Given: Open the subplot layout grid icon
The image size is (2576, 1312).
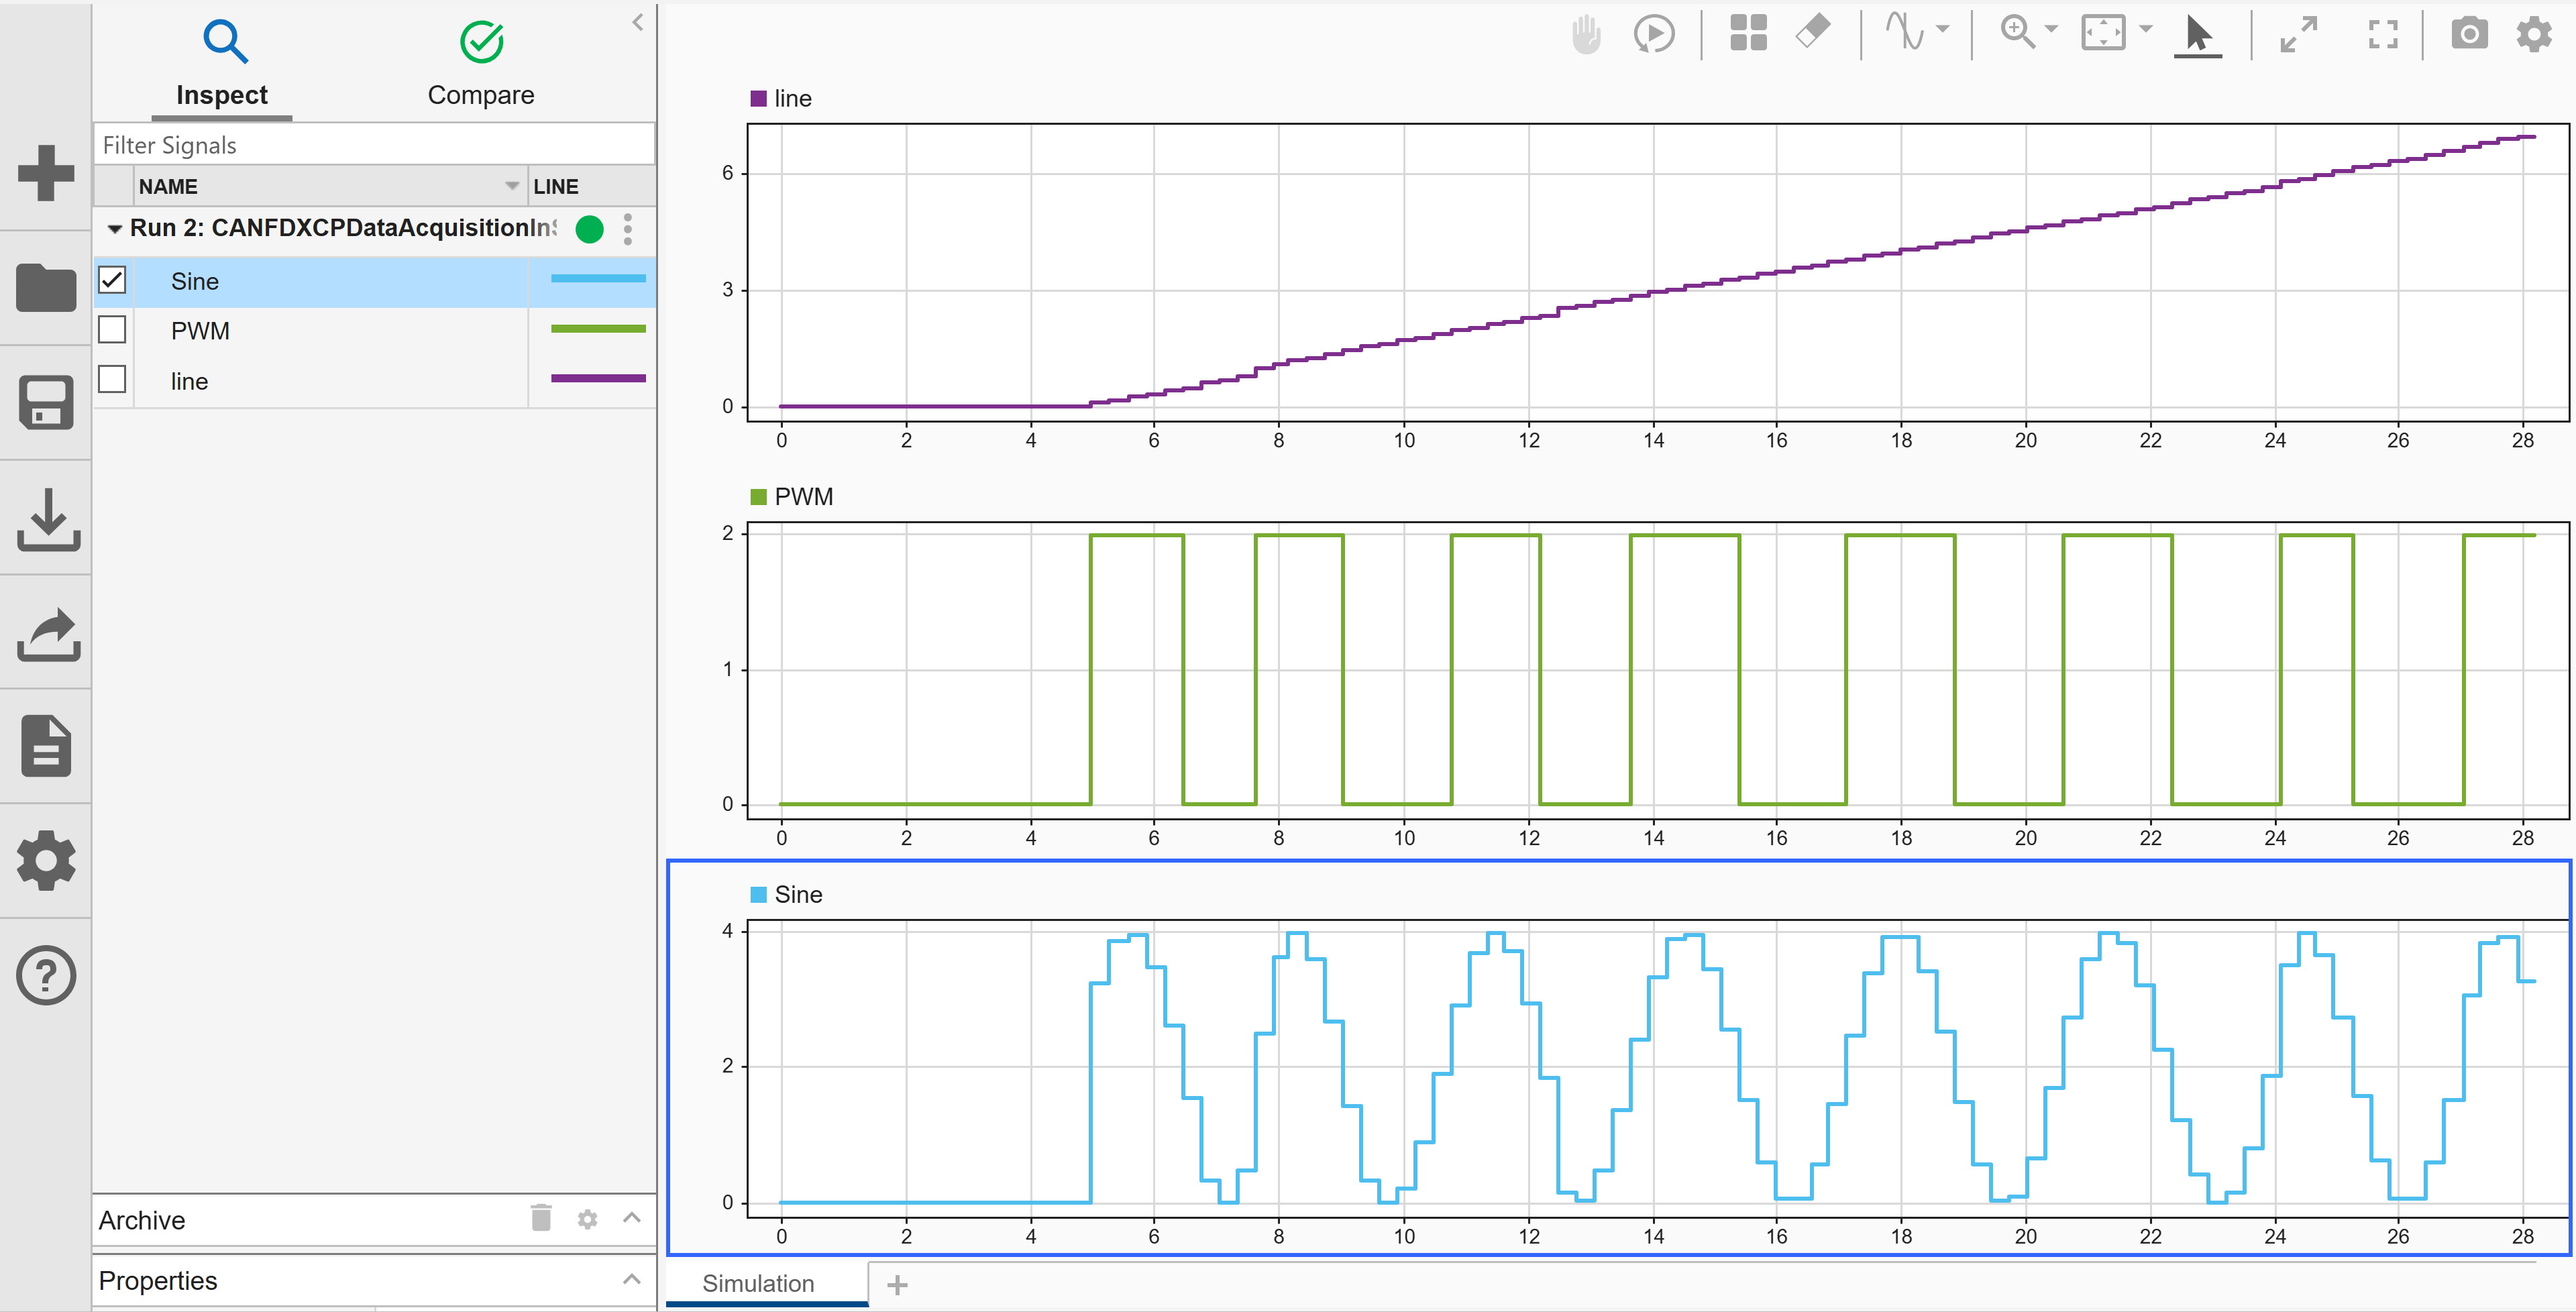Looking at the screenshot, I should tap(1748, 32).
